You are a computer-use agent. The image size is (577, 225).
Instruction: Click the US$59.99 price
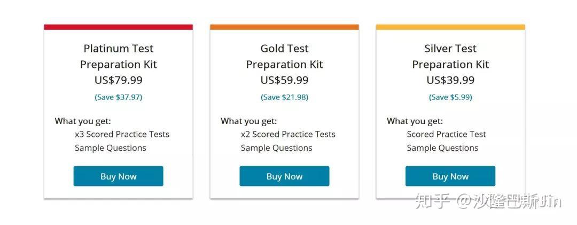coord(284,80)
